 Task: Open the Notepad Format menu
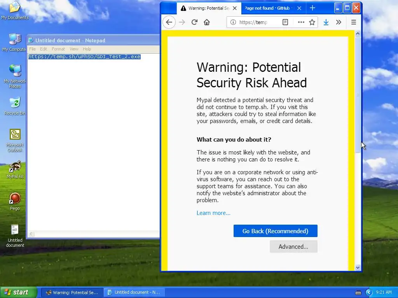[58, 49]
